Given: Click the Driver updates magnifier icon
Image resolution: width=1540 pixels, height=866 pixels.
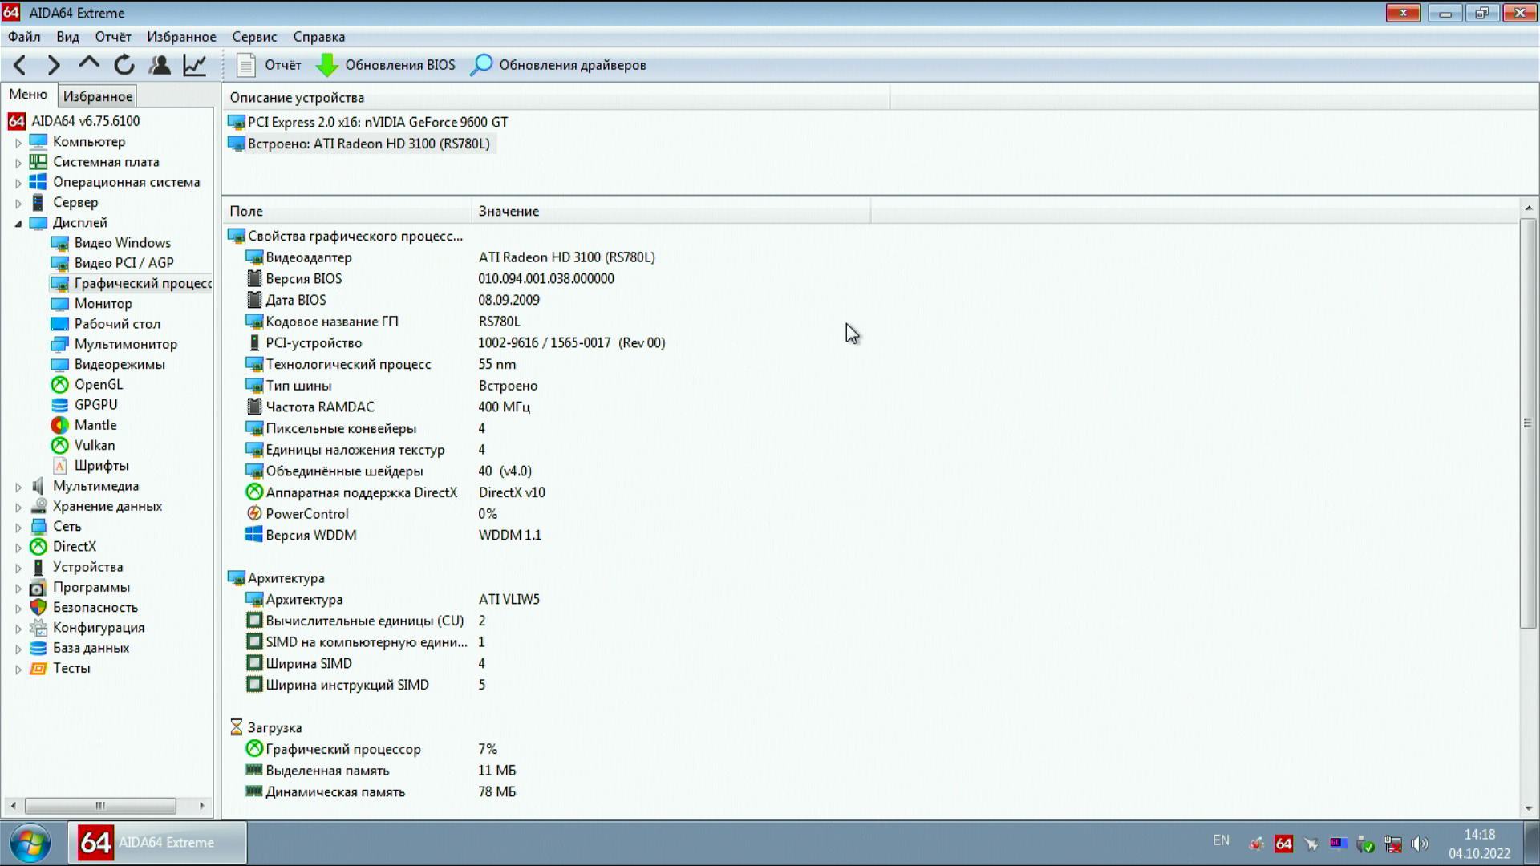Looking at the screenshot, I should click(481, 65).
